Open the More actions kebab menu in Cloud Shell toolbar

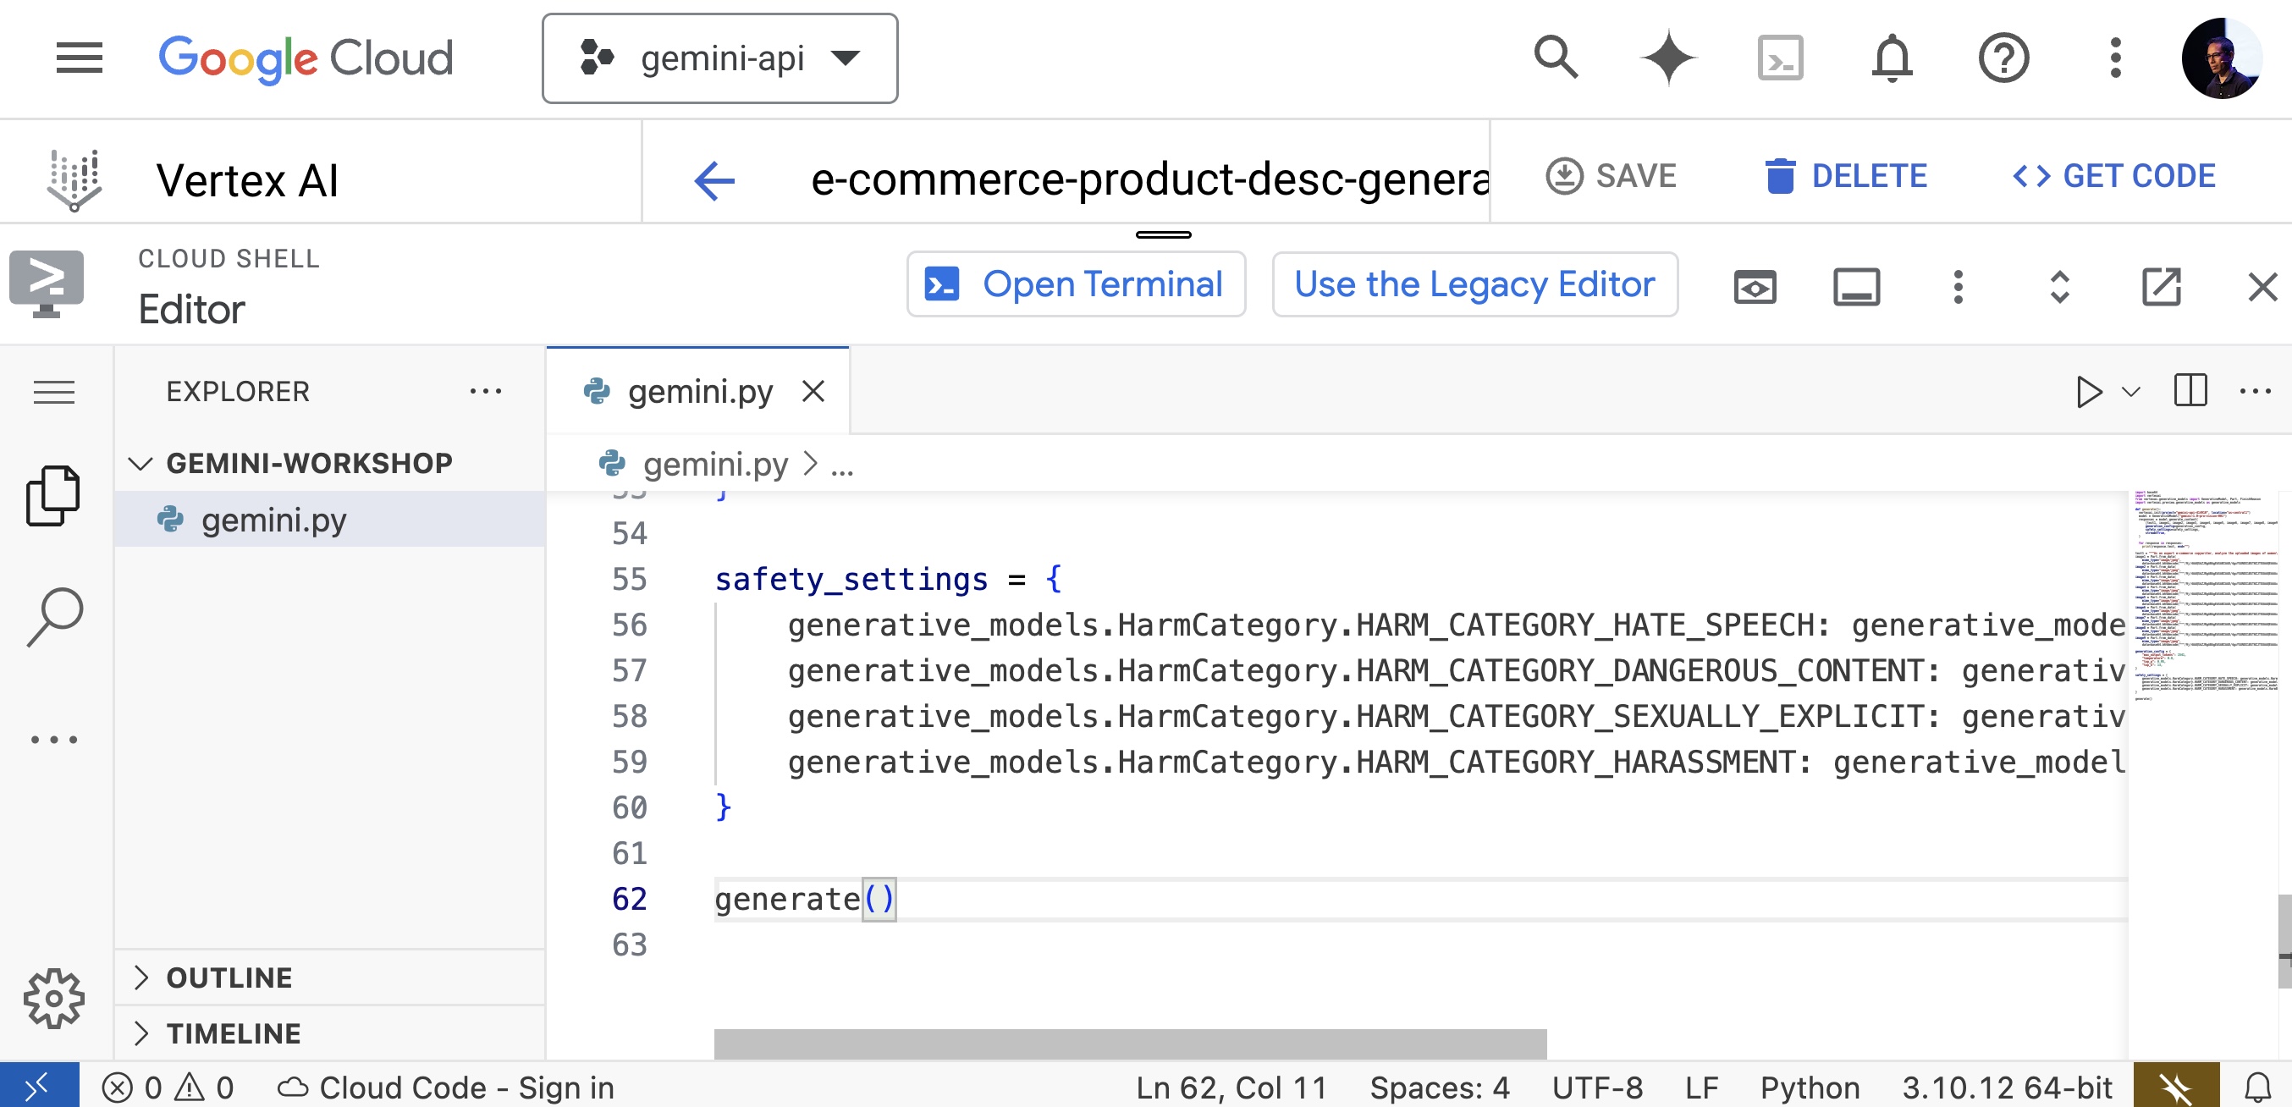[x=1958, y=287]
